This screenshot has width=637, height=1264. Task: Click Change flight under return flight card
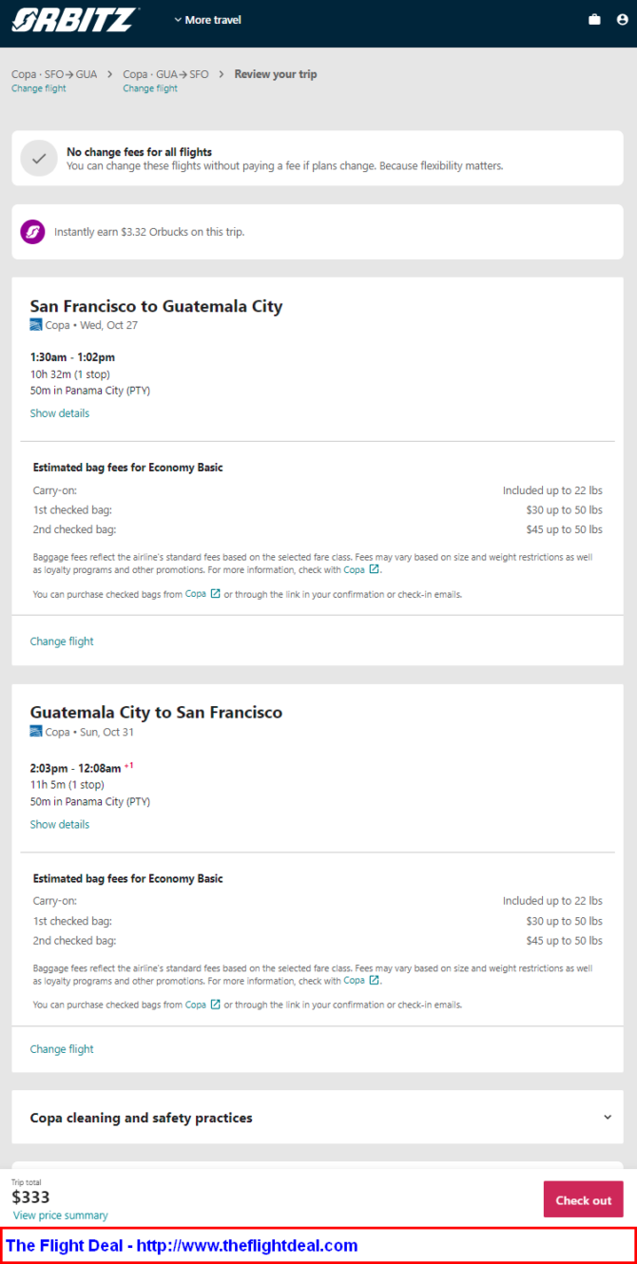[x=62, y=1049]
